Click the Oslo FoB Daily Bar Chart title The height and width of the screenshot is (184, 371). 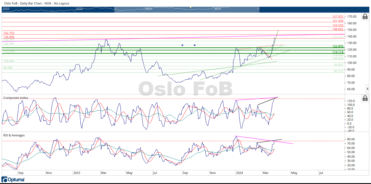click(37, 3)
